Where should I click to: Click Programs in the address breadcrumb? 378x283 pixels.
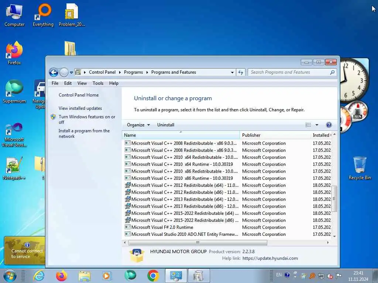(x=133, y=72)
